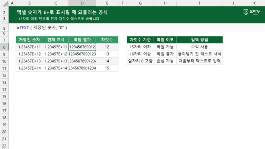The height and width of the screenshot is (149, 265).
Task: Select row 8 header
Action: point(4,47)
